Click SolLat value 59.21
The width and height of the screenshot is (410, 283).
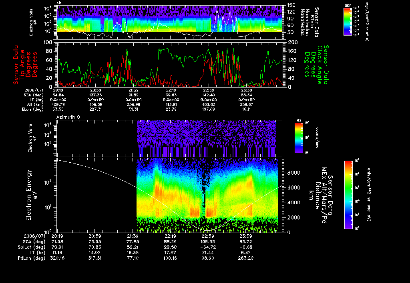[x=133, y=247]
